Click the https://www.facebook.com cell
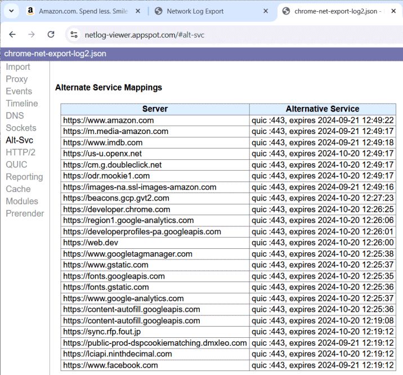403x375 pixels. (155, 365)
